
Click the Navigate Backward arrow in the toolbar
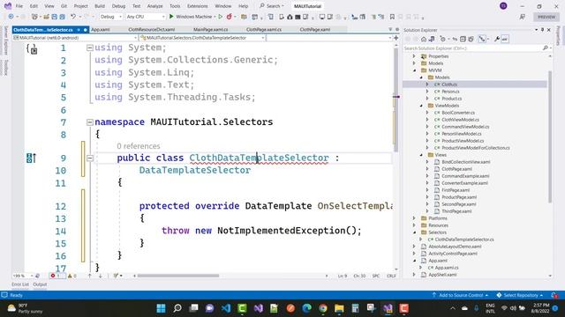pyautogui.click(x=11, y=17)
